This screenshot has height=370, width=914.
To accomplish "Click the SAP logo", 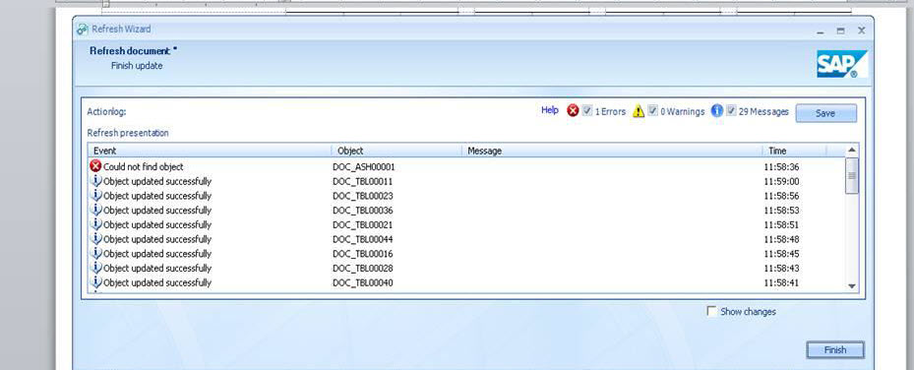I will [842, 64].
